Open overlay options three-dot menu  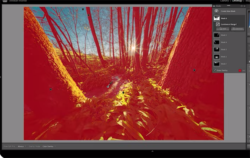tap(244, 70)
